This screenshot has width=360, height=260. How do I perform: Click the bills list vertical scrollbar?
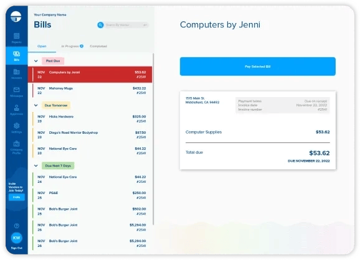point(153,139)
